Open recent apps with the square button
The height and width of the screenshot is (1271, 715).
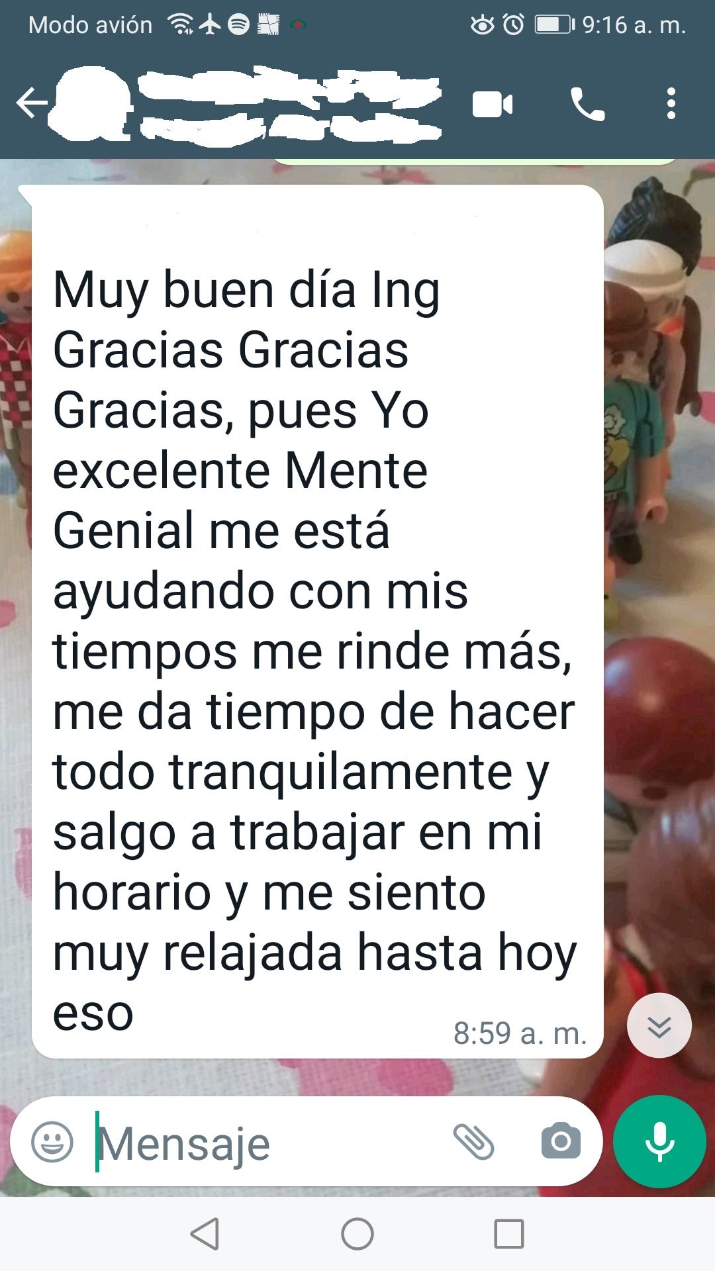coord(509,1234)
